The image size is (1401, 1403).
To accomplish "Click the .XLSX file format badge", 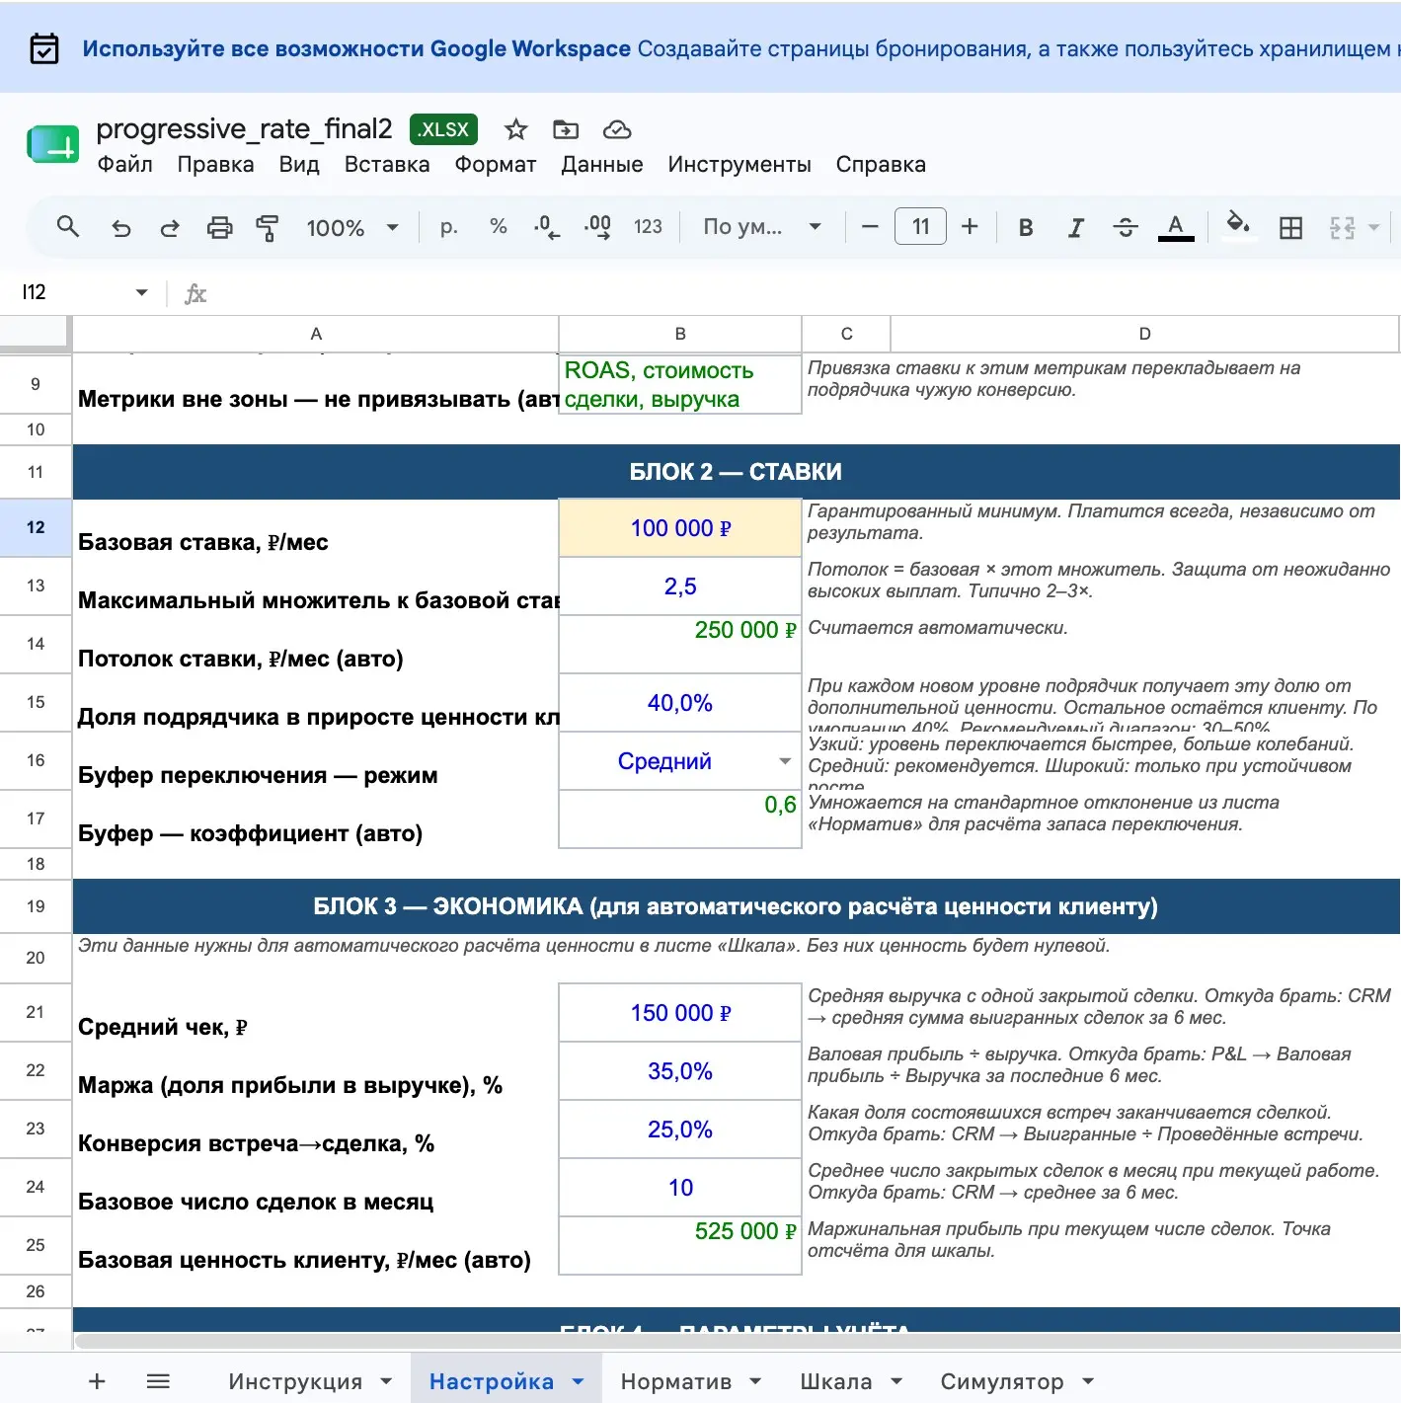I will (443, 129).
